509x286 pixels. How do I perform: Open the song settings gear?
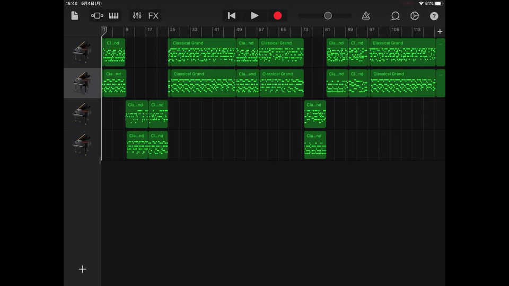(415, 16)
